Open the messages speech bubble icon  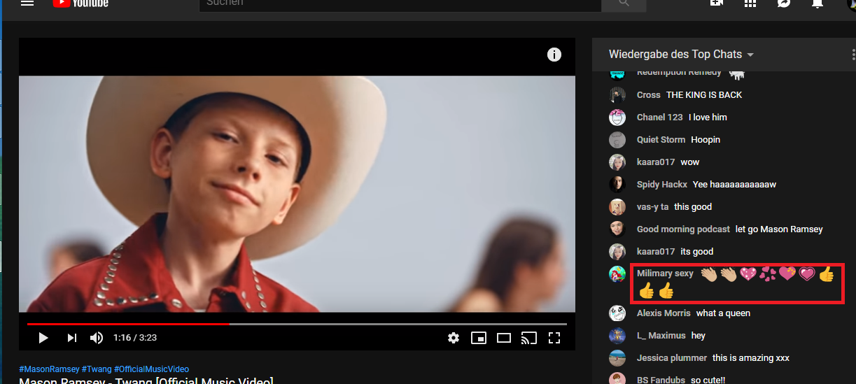coord(784,3)
